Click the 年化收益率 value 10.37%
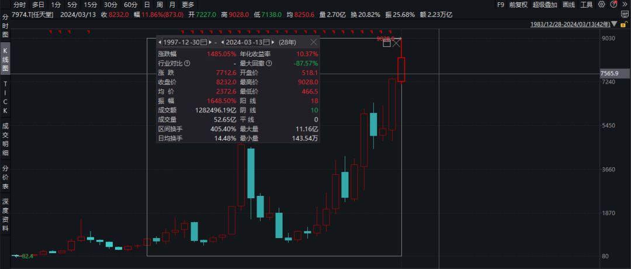The image size is (631, 269). tap(308, 54)
